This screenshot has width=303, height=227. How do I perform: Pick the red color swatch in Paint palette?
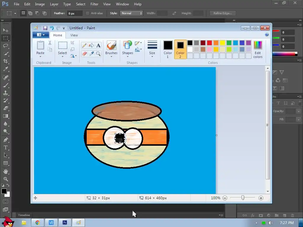tap(209, 43)
